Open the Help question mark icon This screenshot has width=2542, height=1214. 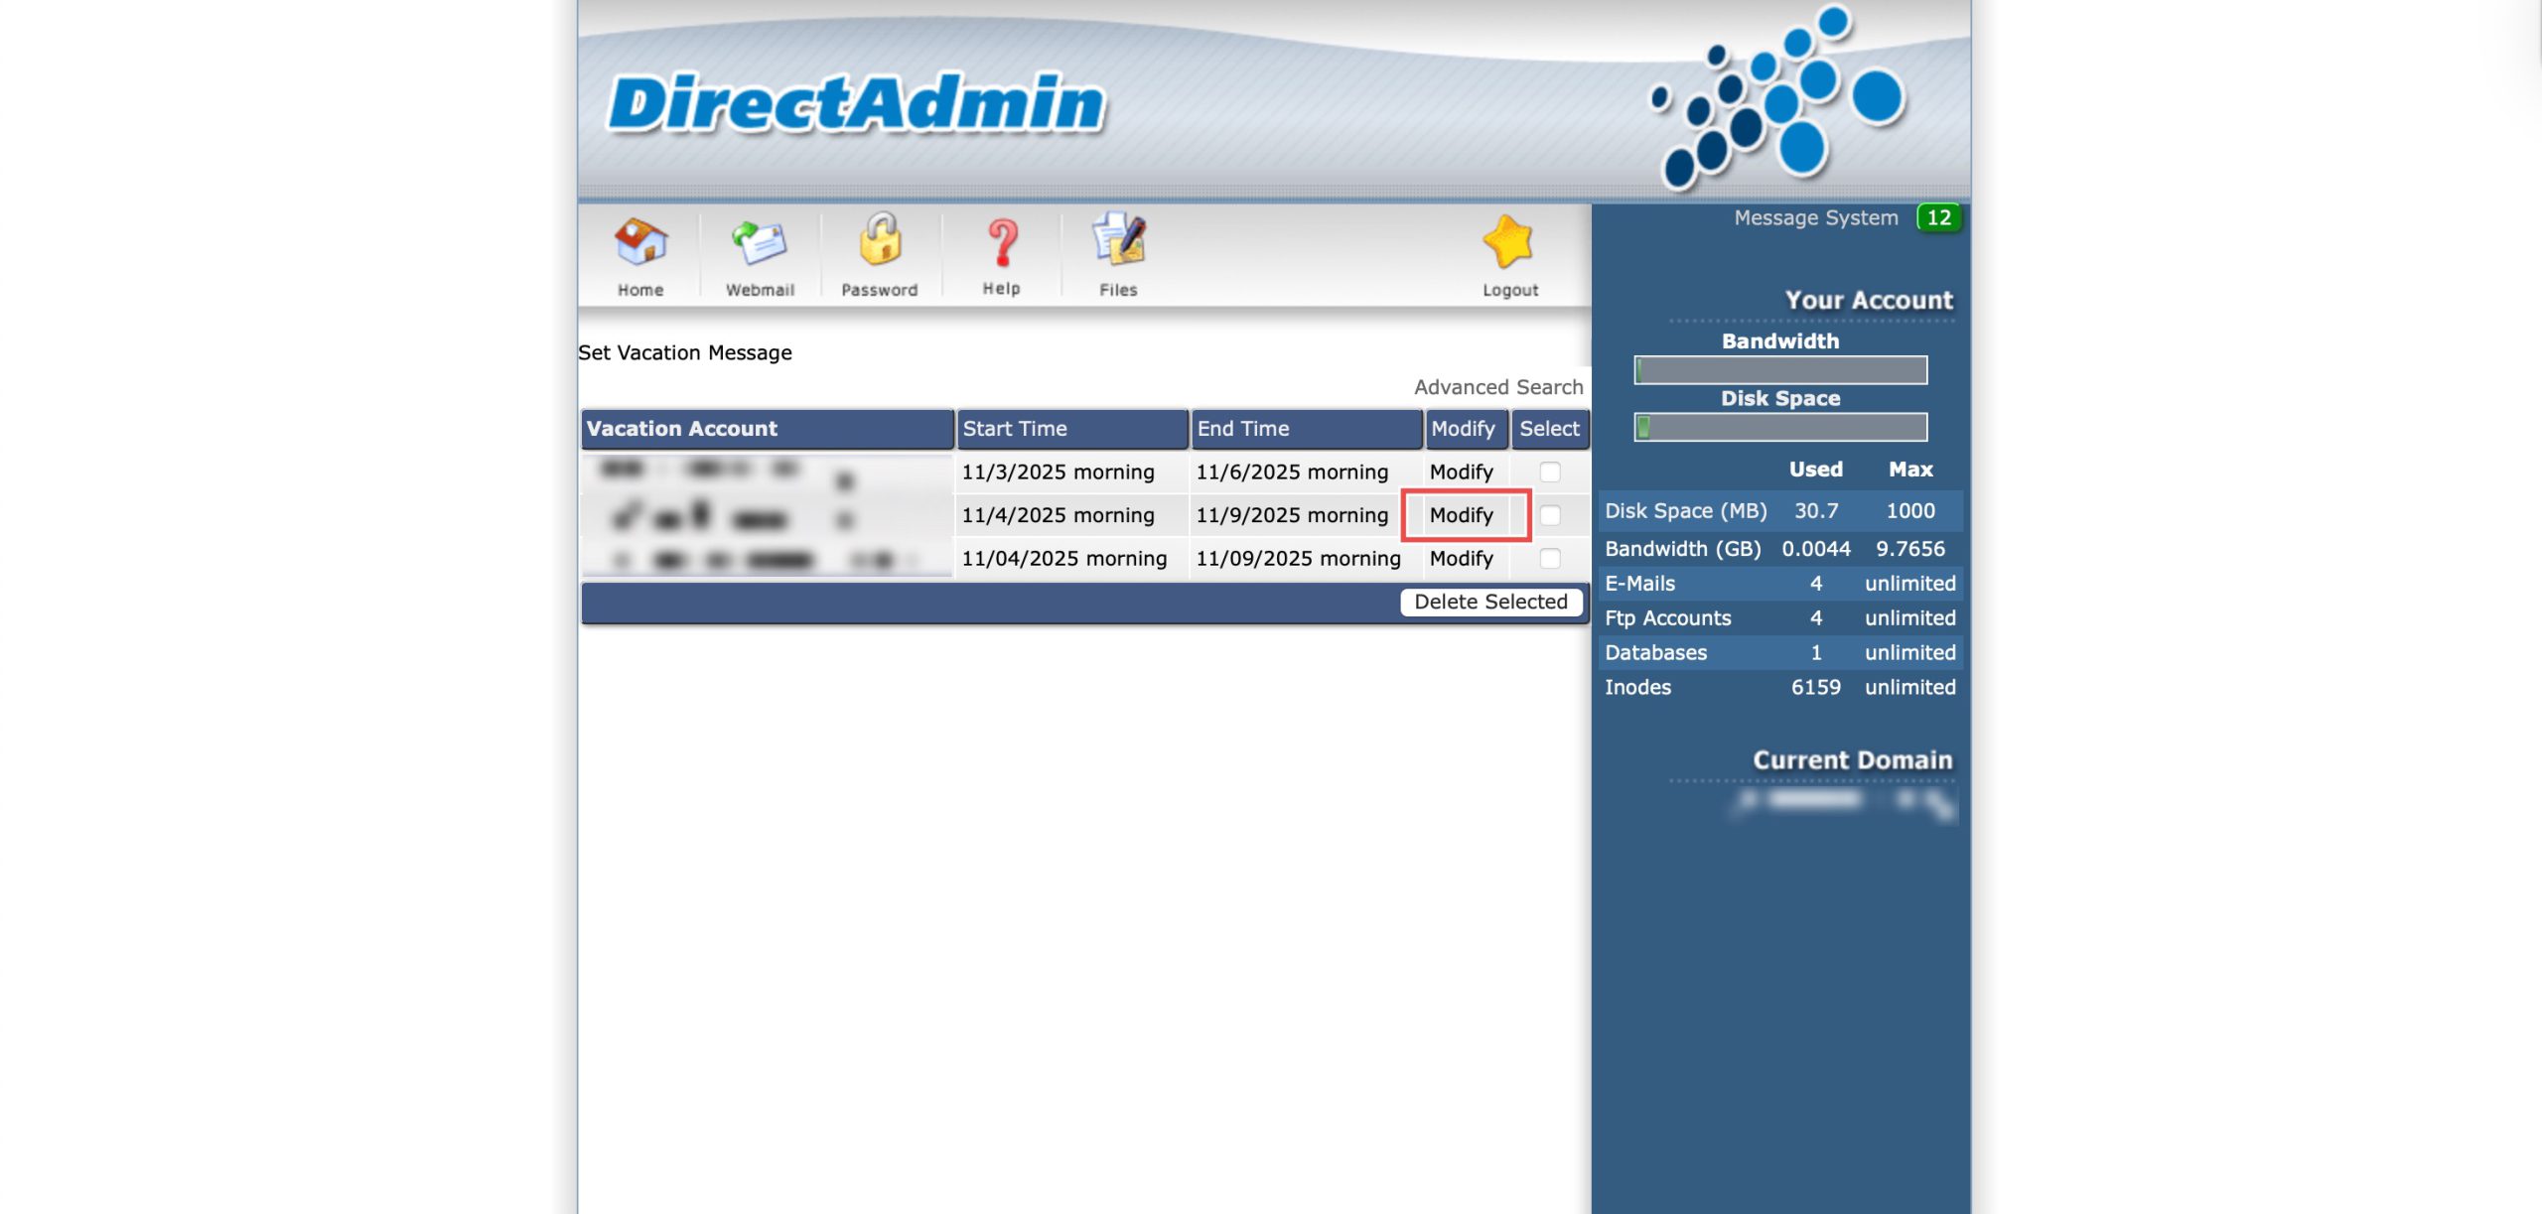(1002, 244)
